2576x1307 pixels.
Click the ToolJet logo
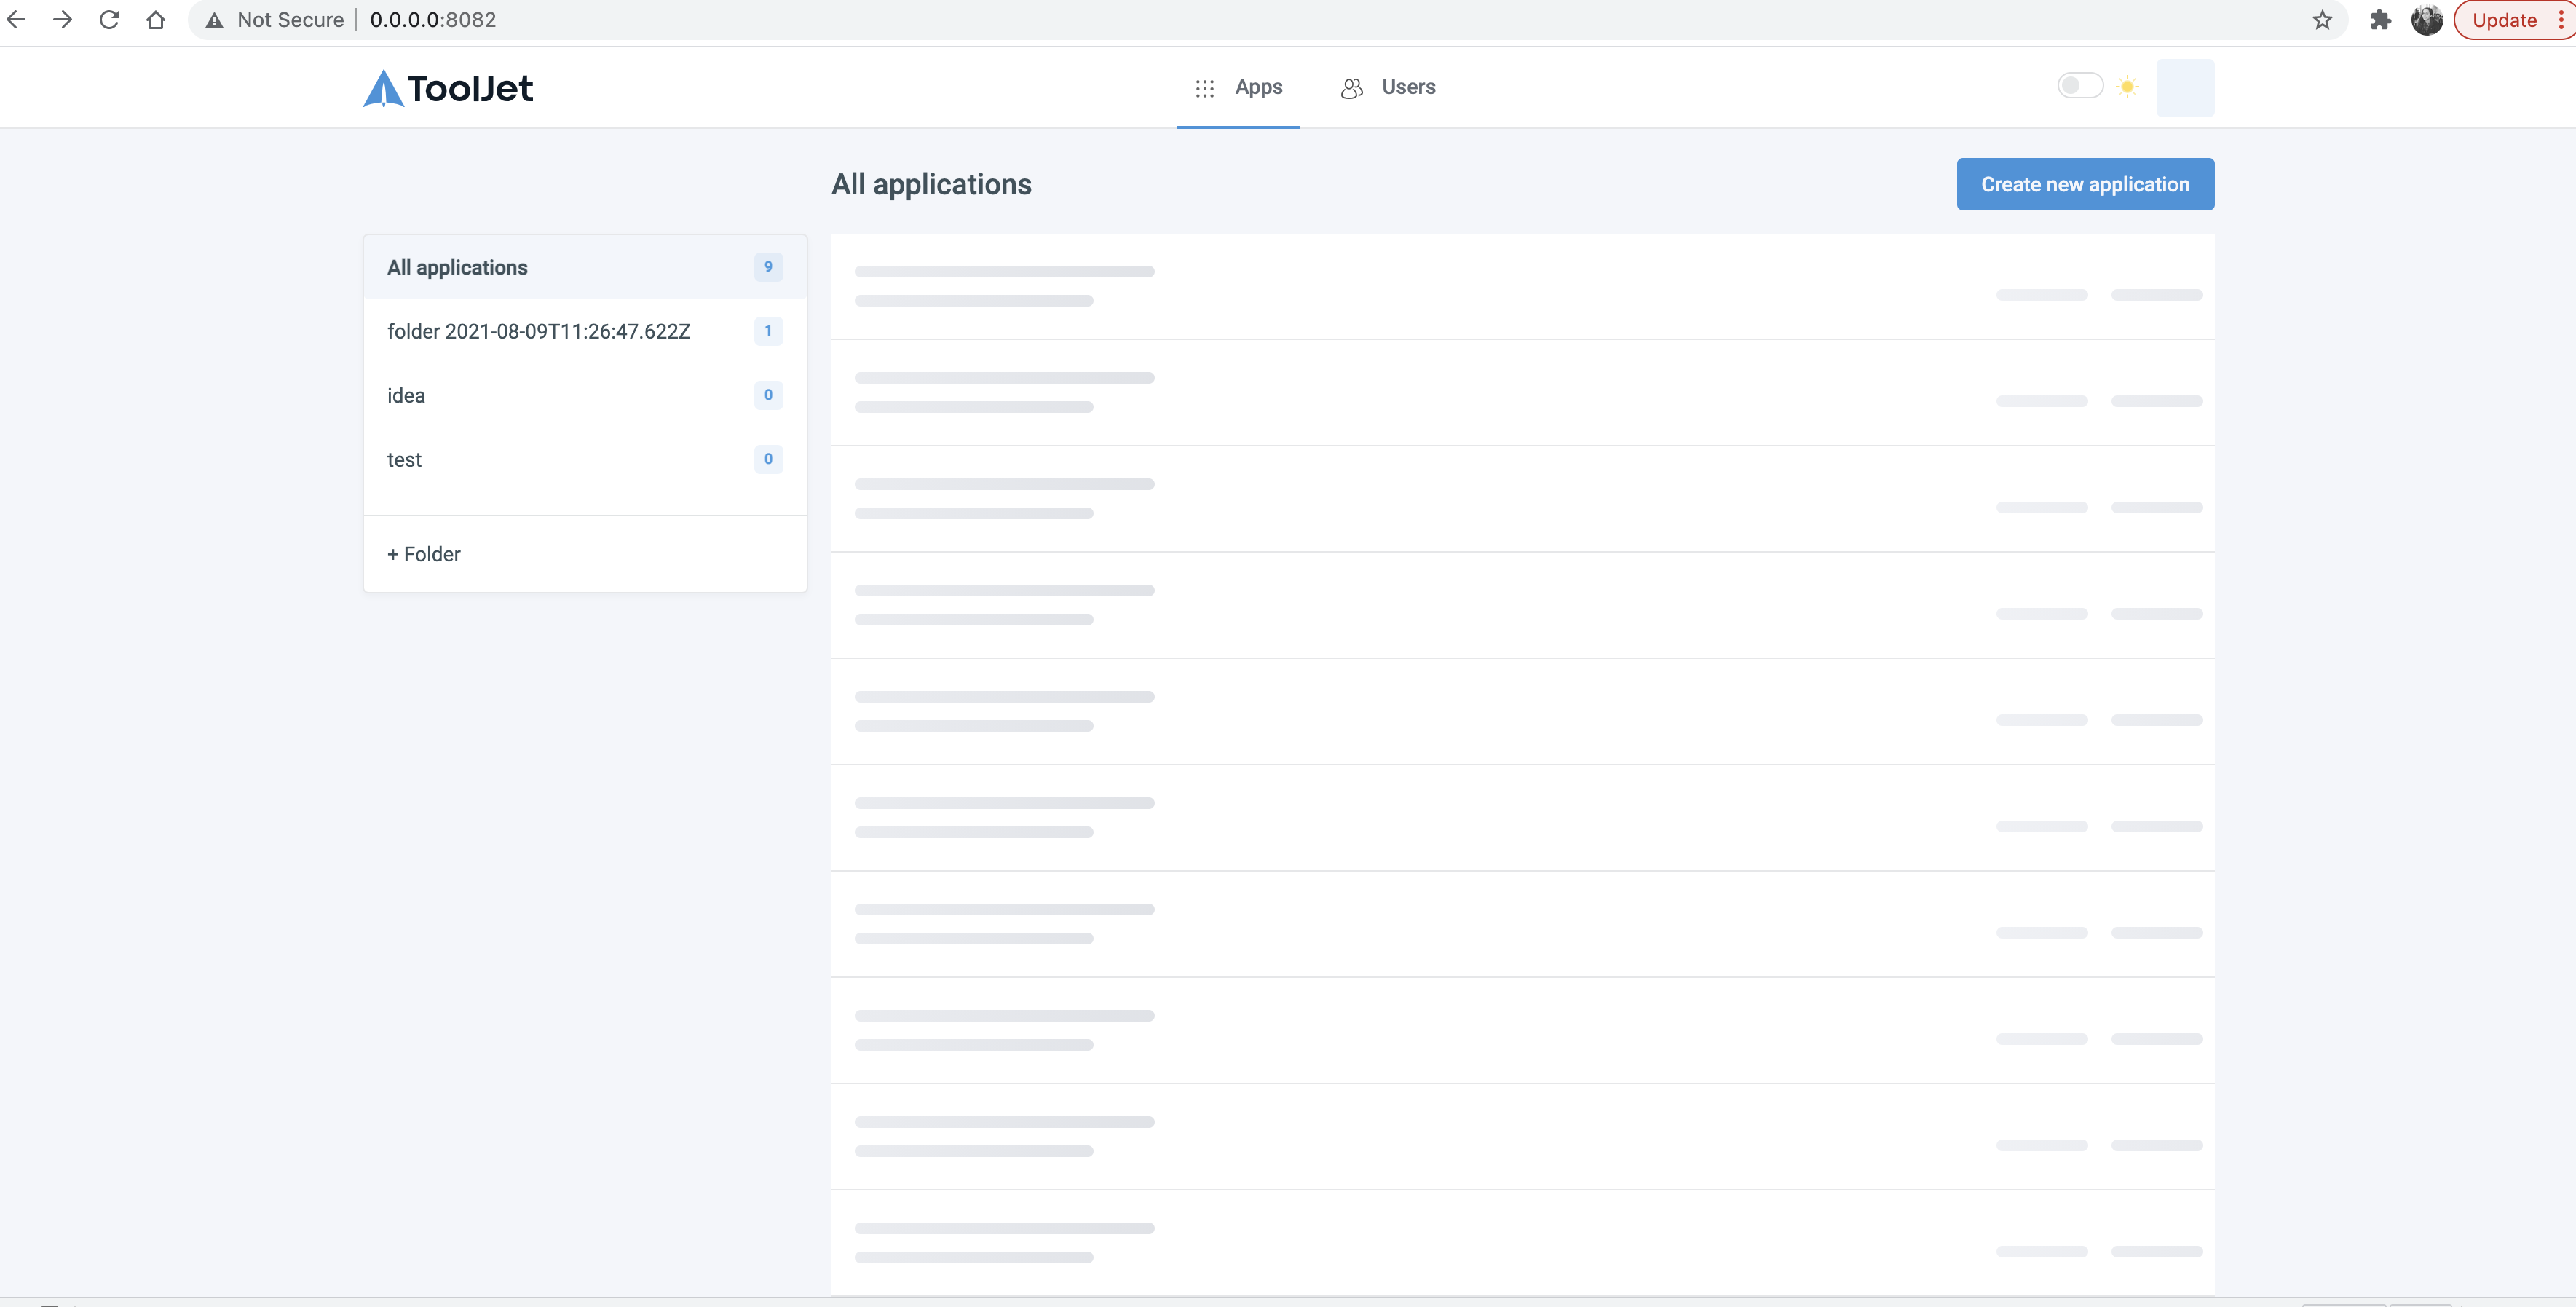tap(447, 88)
